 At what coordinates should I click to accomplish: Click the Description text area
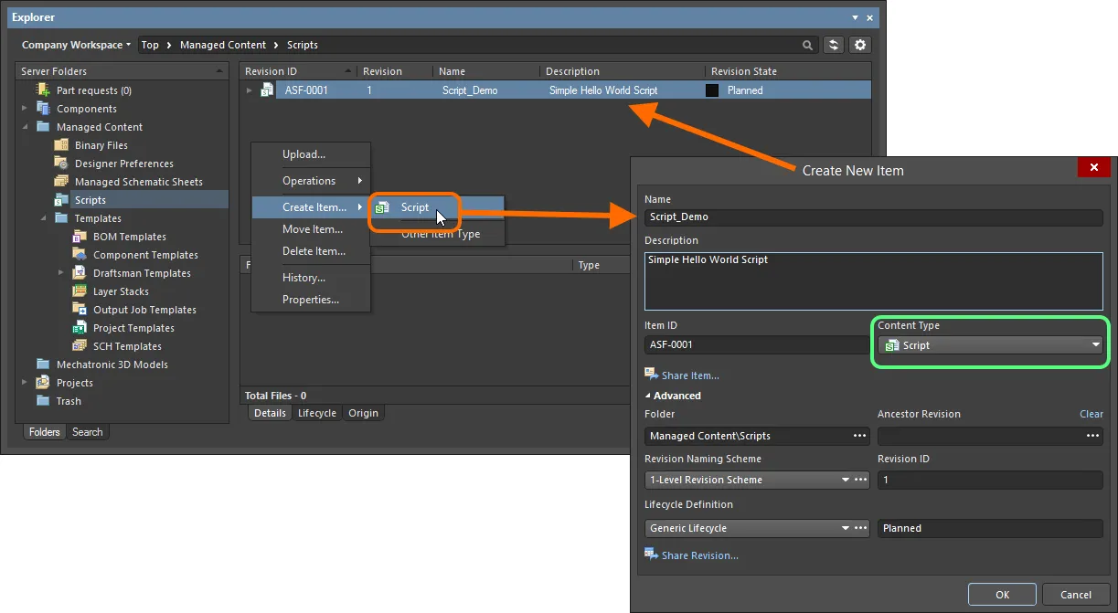[873, 281]
